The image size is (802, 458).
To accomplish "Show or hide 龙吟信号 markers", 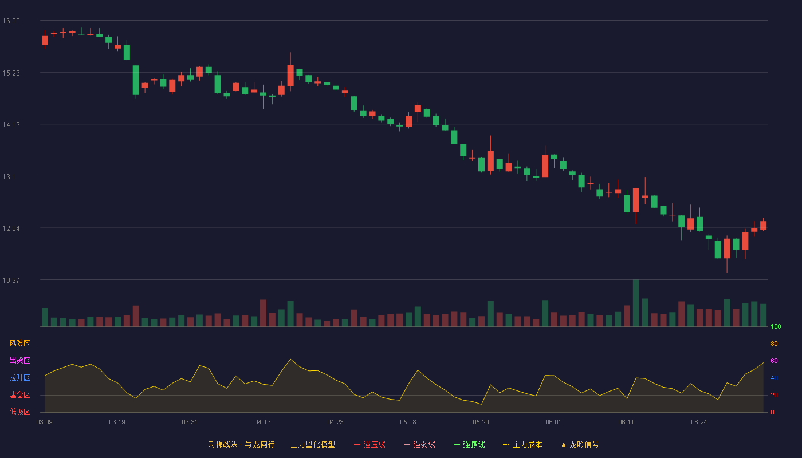I will 580,444.
